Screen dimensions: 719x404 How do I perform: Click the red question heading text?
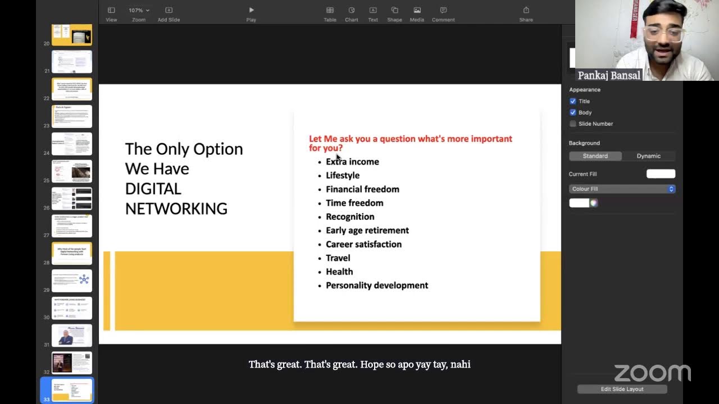coord(411,143)
